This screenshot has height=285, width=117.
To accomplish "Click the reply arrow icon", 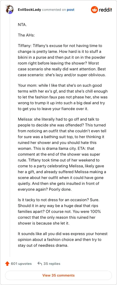I will coord(40,264).
